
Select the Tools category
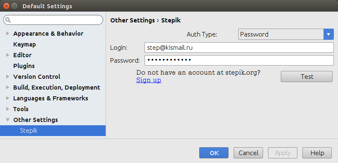(21, 109)
